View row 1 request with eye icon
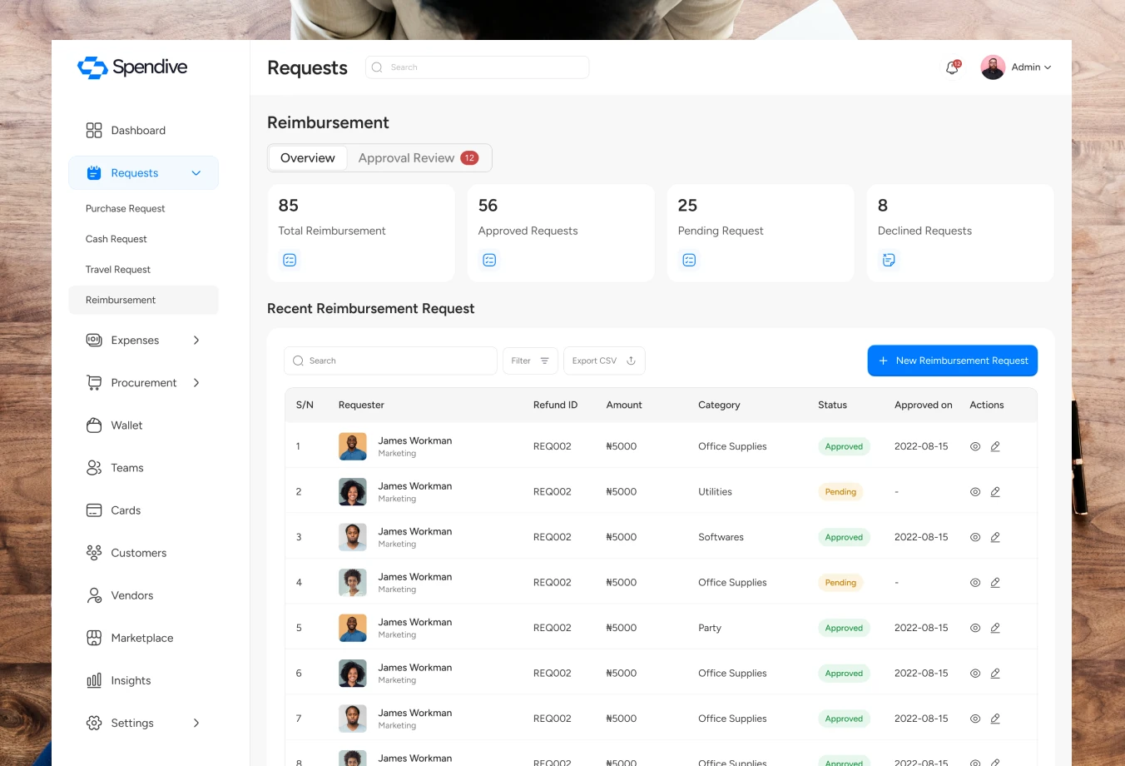This screenshot has height=766, width=1125. pos(975,446)
